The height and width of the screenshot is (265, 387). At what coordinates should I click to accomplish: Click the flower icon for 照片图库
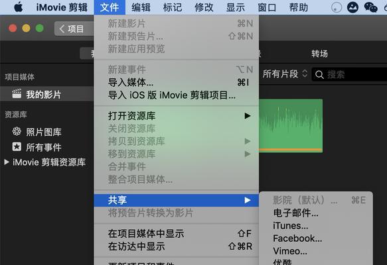pos(17,132)
